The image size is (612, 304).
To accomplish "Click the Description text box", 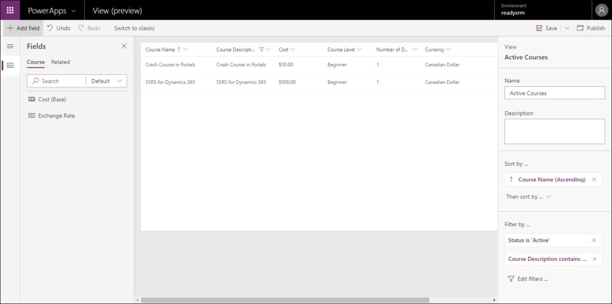I will (554, 131).
